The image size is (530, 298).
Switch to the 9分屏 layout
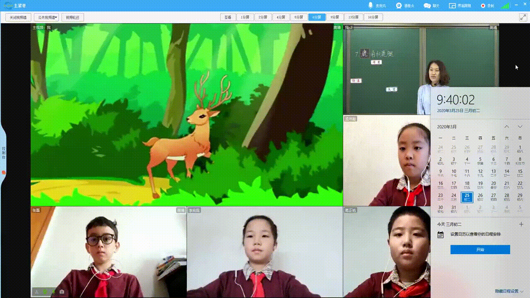pos(335,17)
